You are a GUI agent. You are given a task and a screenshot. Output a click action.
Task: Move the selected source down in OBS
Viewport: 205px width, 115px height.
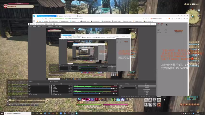point(60,95)
